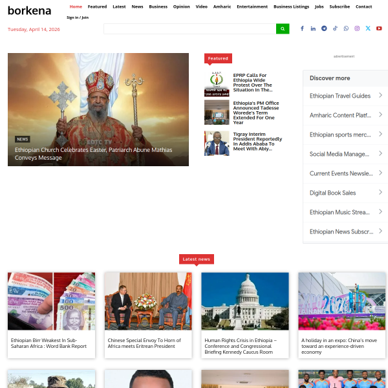Click the Chinese envoy meeting photo
The width and height of the screenshot is (388, 388).
click(148, 301)
